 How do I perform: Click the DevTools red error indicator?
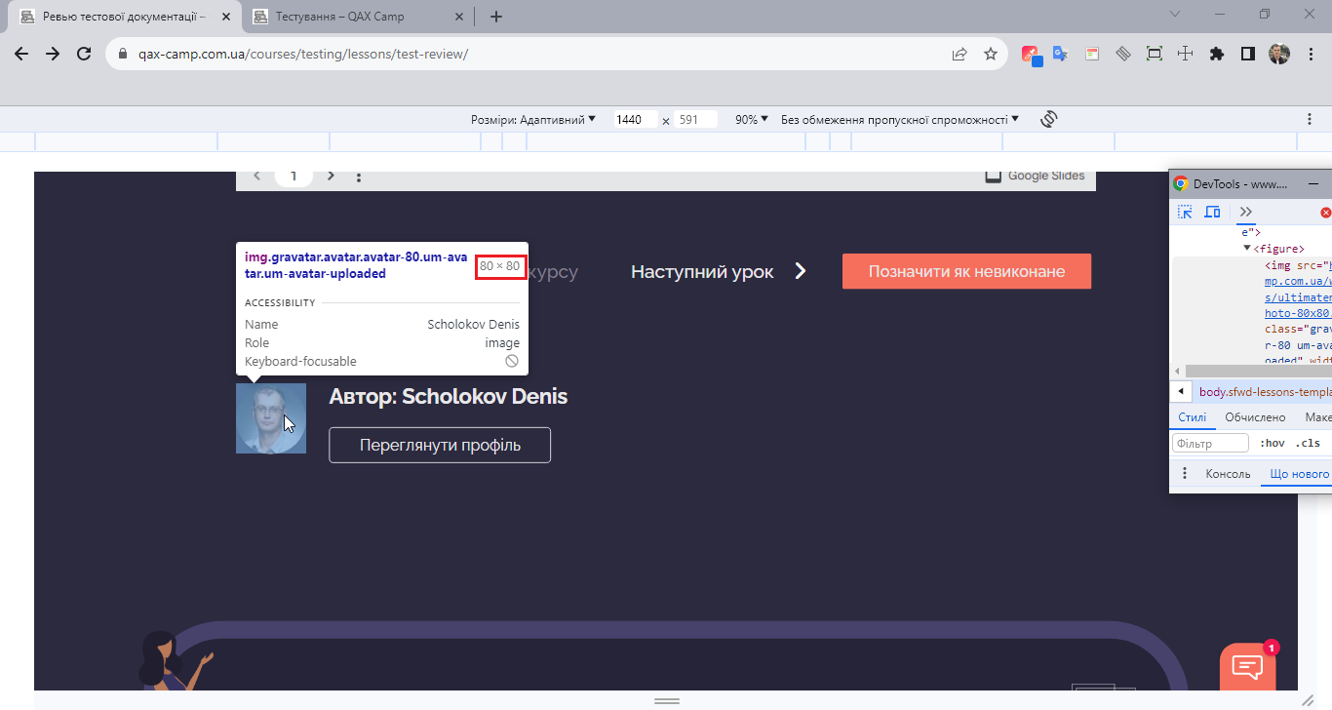(x=1326, y=212)
